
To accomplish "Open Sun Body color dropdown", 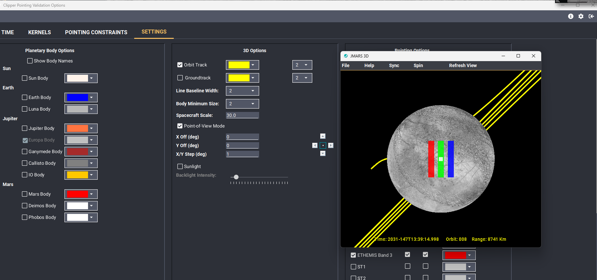I will (x=81, y=78).
